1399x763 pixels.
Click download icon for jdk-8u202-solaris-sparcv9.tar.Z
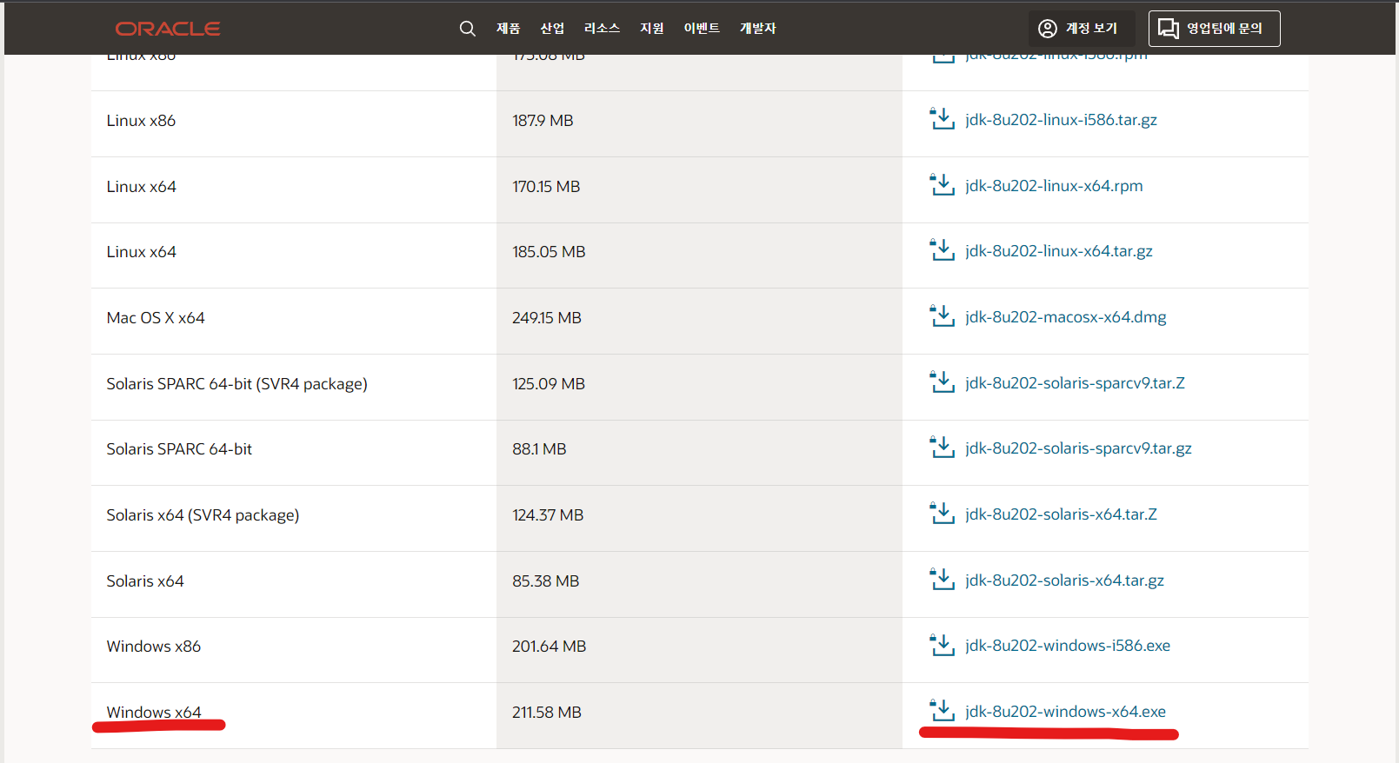pyautogui.click(x=943, y=382)
